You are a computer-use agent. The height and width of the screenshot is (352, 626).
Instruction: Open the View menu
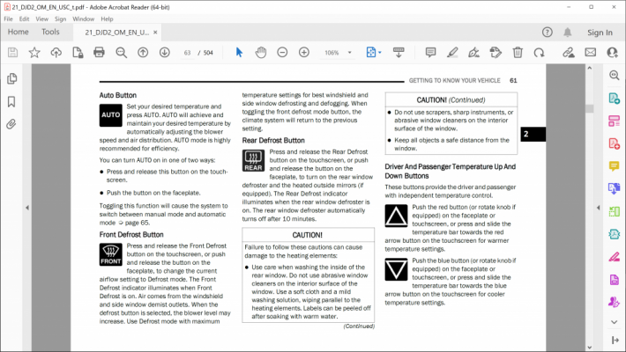pos(41,18)
